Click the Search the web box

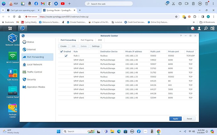(x=109, y=4)
